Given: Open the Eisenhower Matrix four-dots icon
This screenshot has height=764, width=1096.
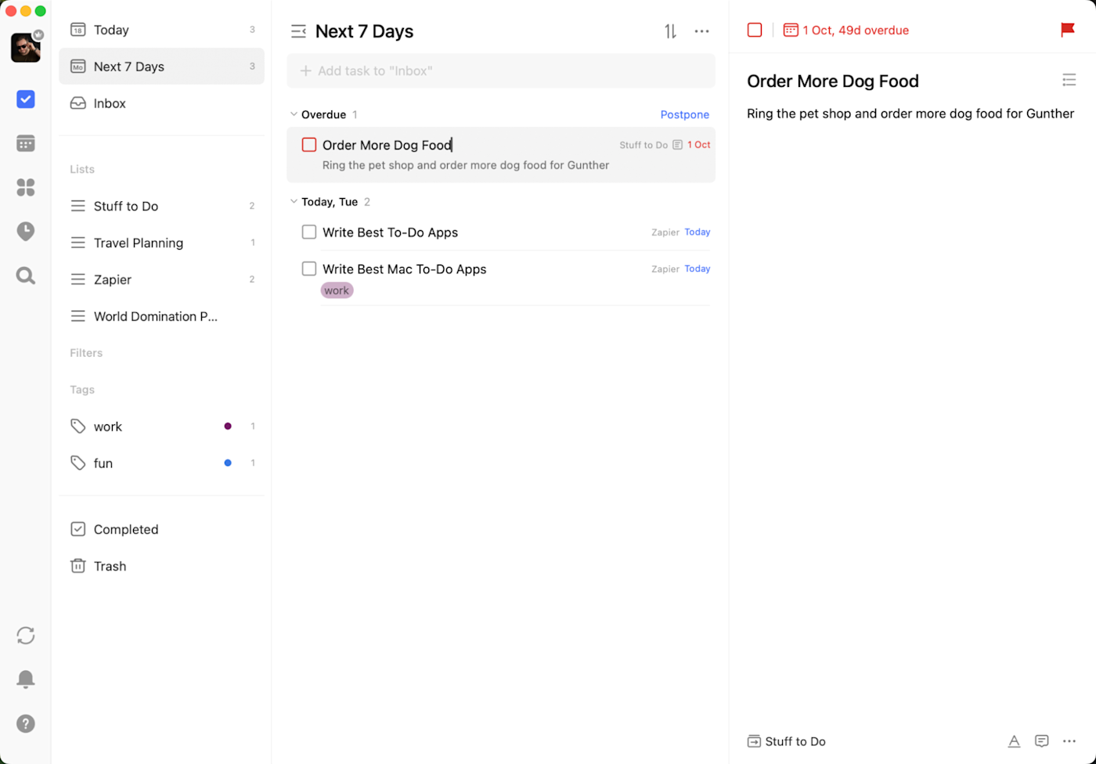Looking at the screenshot, I should (x=26, y=187).
